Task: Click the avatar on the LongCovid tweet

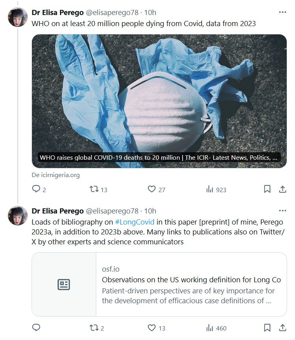Action: click(x=18, y=215)
